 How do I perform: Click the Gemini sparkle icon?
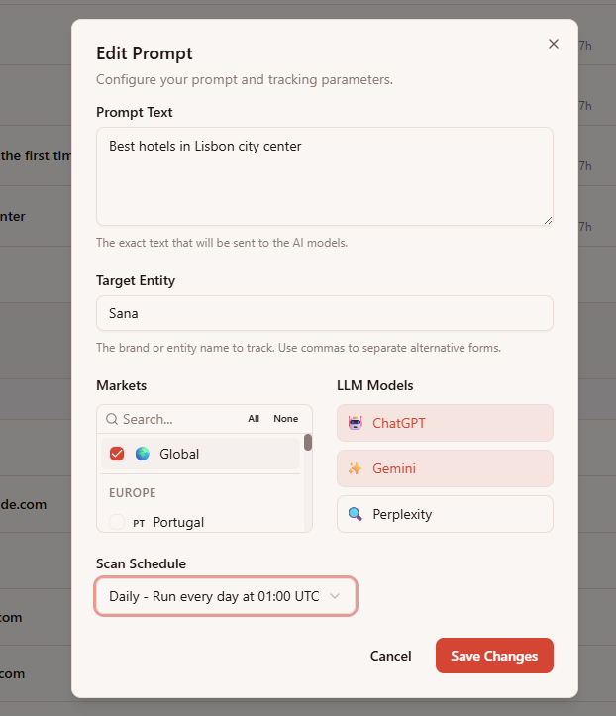[356, 468]
